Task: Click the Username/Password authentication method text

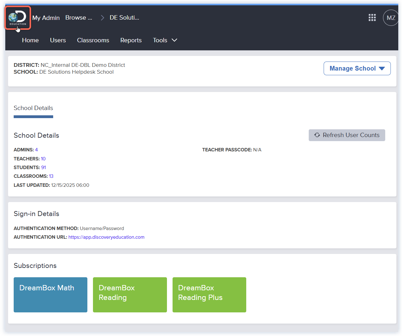Action: (x=102, y=228)
